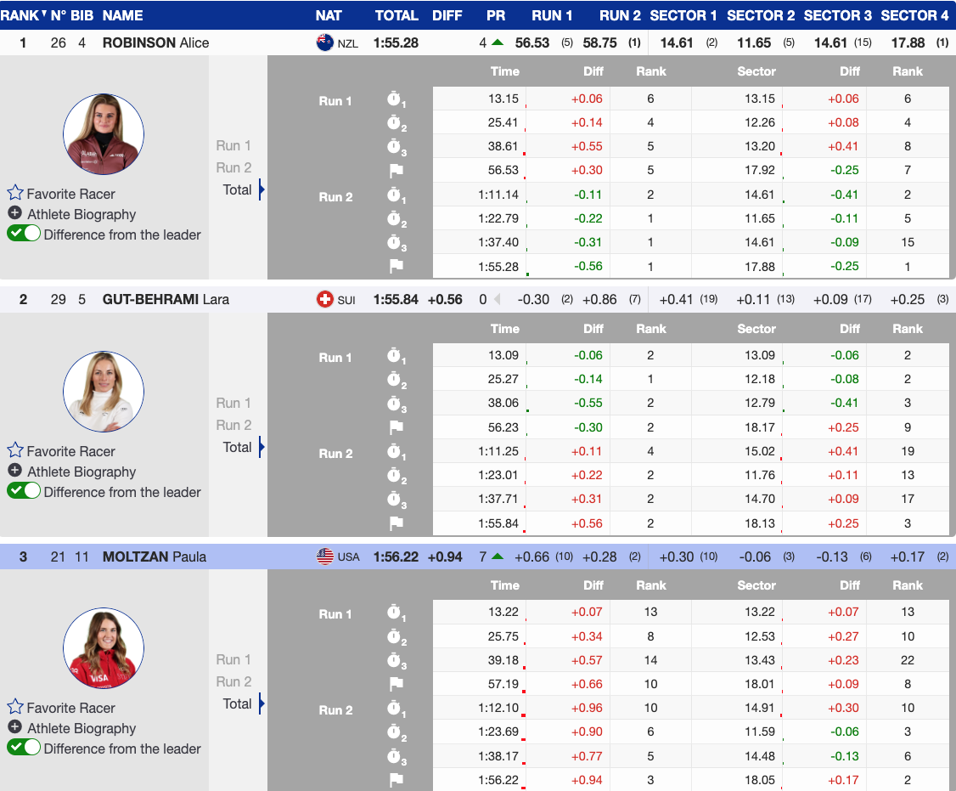This screenshot has width=956, height=791.
Task: Switch off Difference from the leader for Moltzan
Action: [24, 748]
